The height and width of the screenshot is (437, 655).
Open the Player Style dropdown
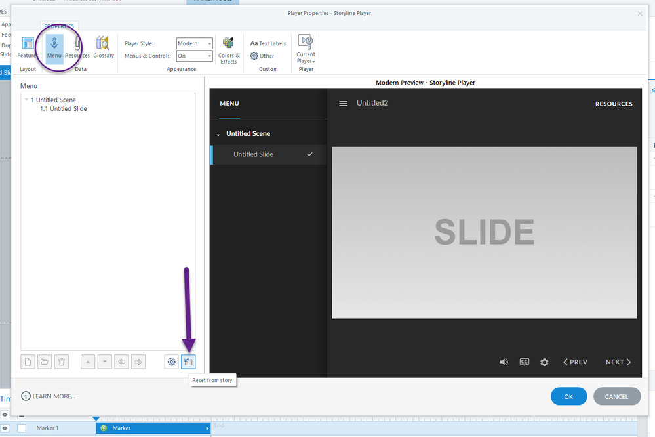[x=195, y=43]
